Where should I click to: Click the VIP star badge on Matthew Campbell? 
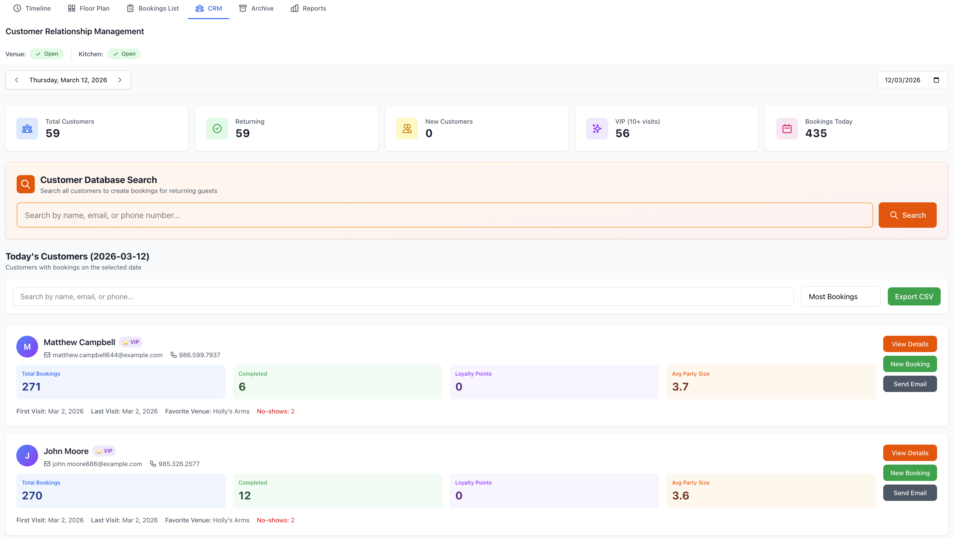coord(130,342)
